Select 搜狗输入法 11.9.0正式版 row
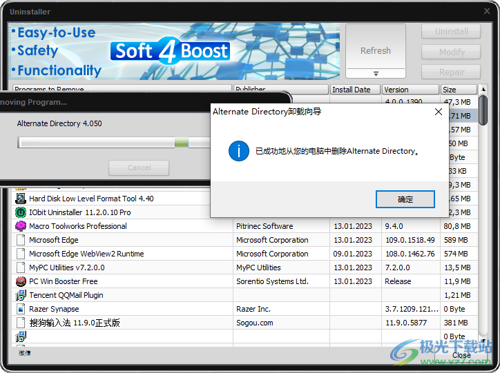 tap(244, 323)
